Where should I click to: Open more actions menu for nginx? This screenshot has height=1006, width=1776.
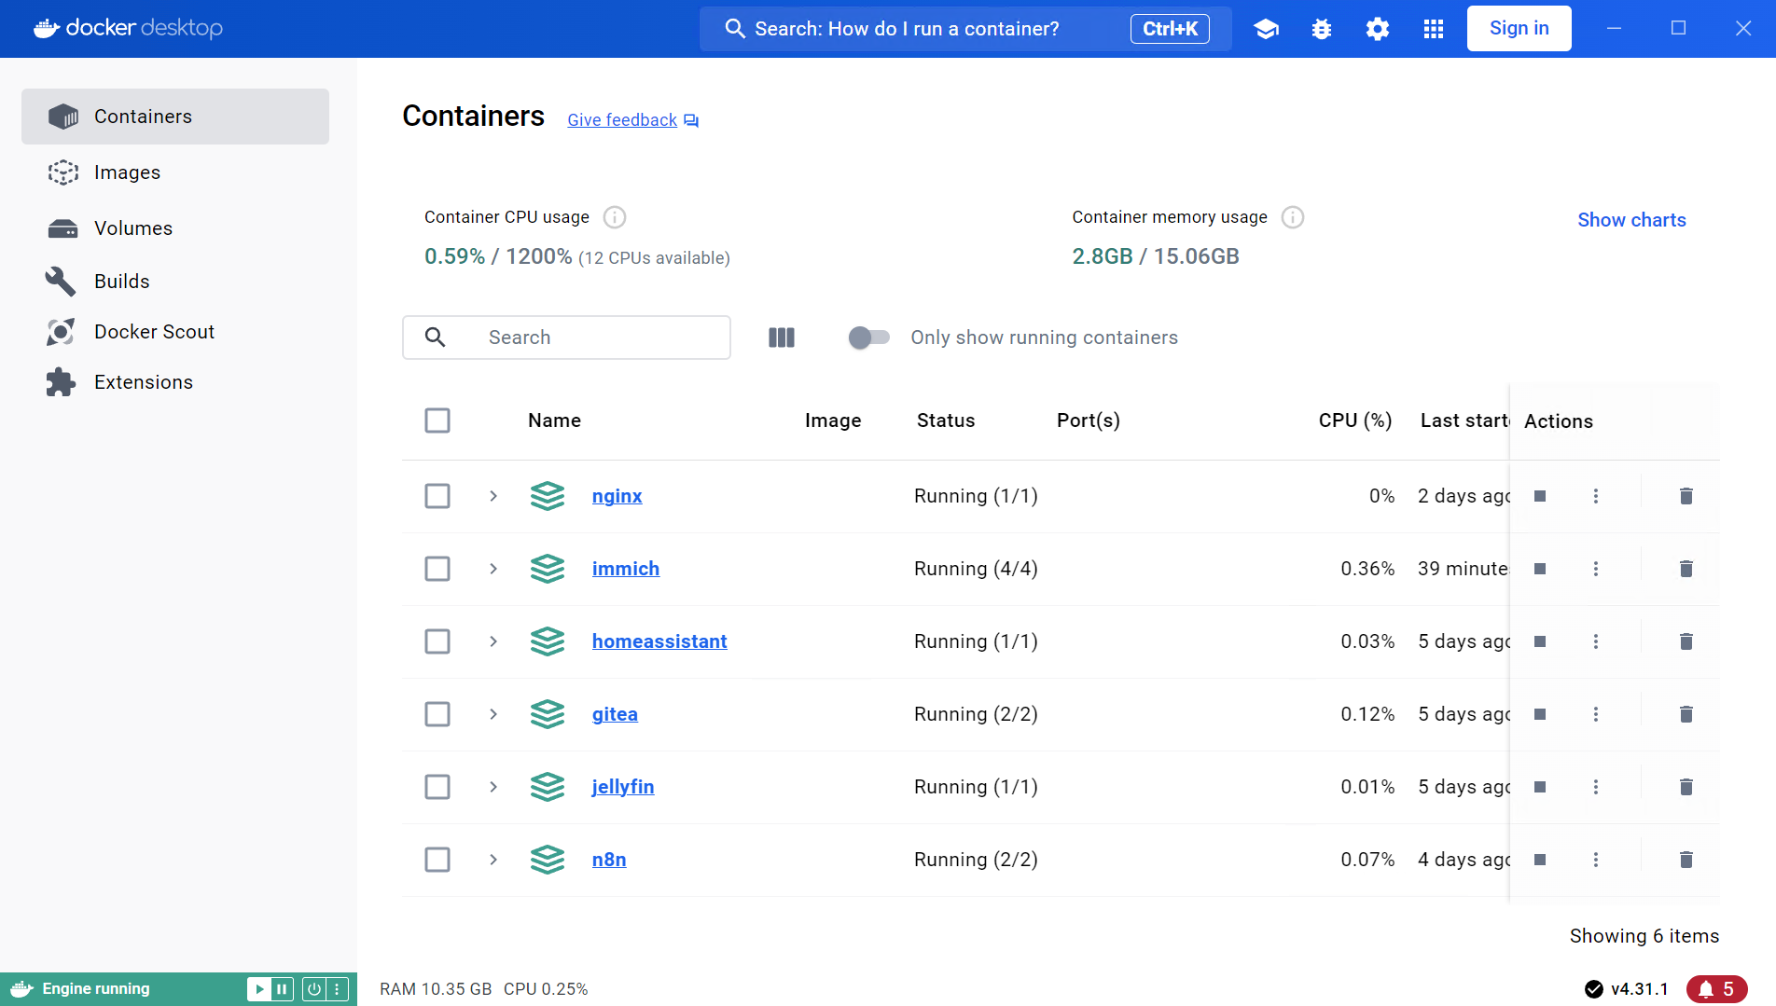pyautogui.click(x=1596, y=496)
